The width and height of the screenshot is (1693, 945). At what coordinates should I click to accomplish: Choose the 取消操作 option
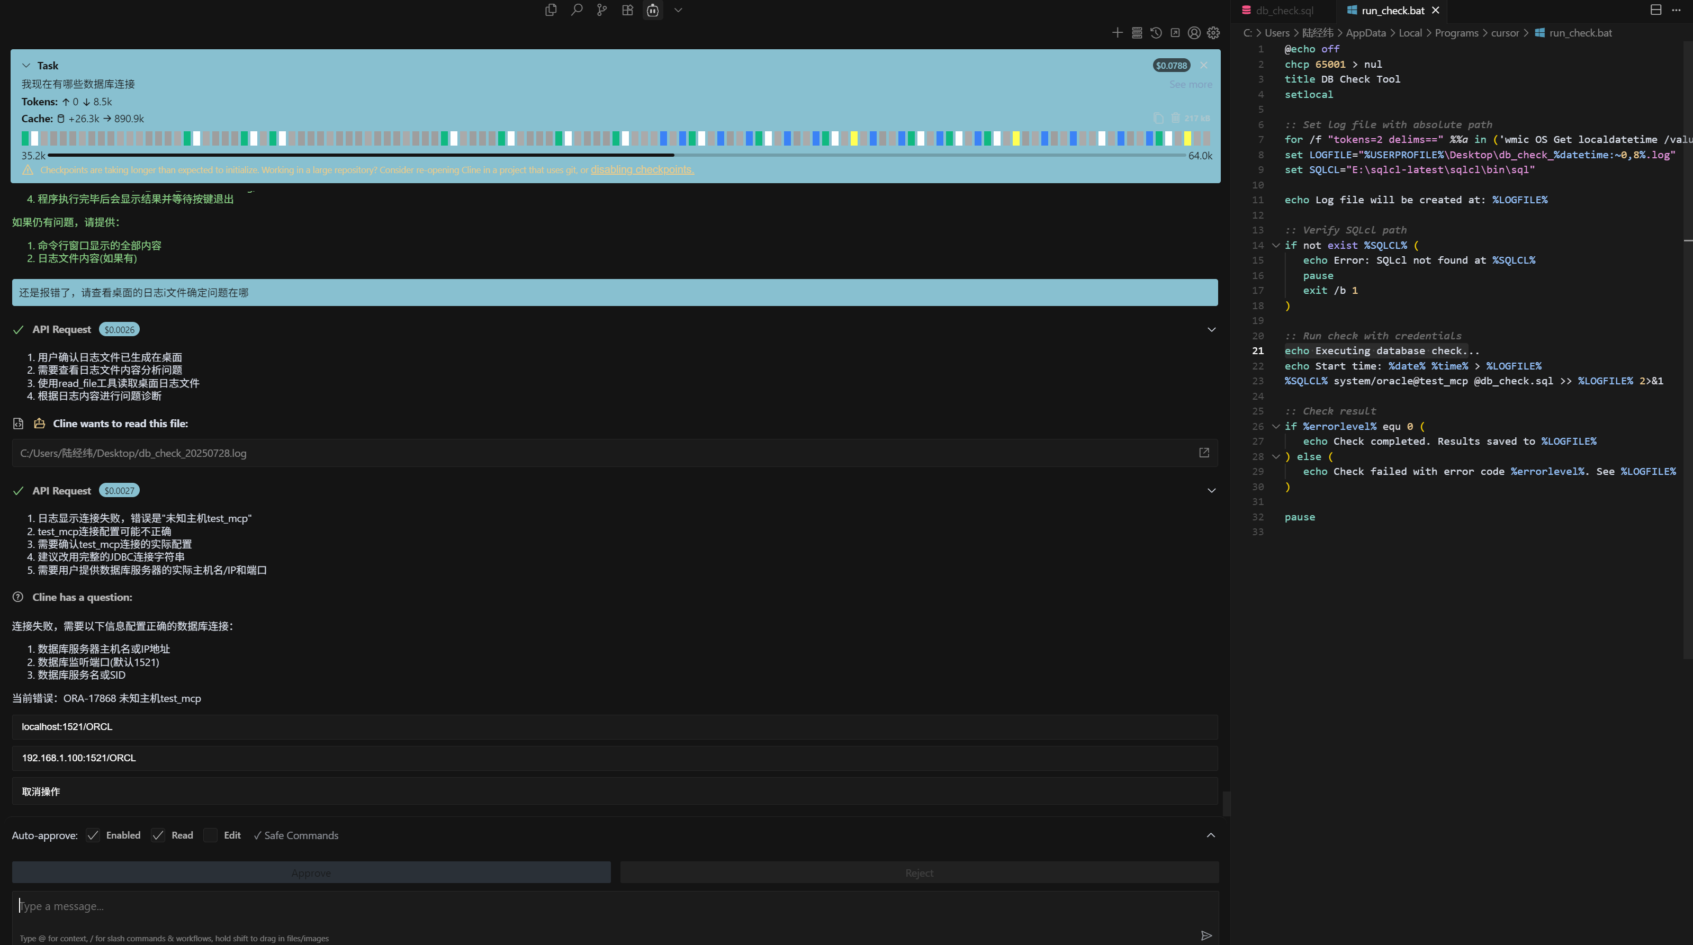[615, 791]
